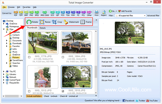Open the Go.. navigation dropdown
The height and width of the screenshot is (104, 162).
(x=113, y=11)
